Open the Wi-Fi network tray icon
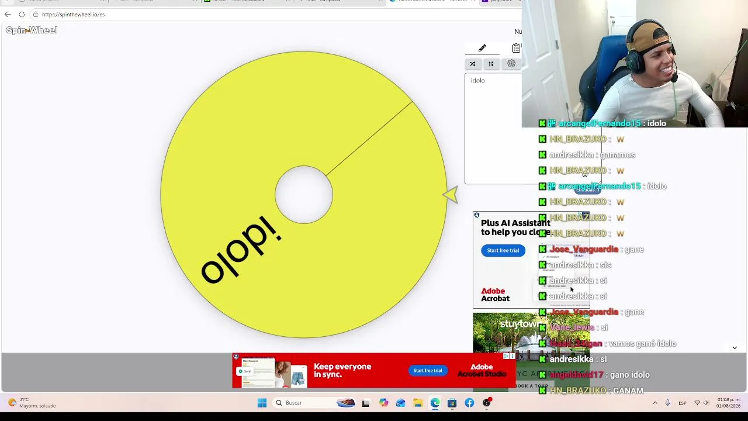This screenshot has width=748, height=421. click(x=697, y=403)
